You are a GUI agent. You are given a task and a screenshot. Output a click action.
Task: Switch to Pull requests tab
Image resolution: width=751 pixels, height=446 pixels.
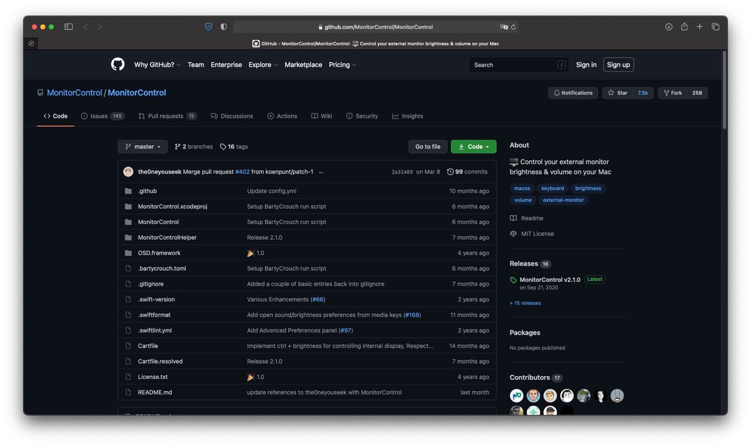(167, 116)
